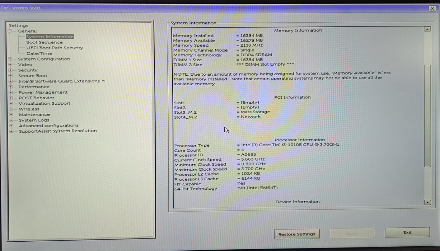Collapse the General tree node
This screenshot has height=251, width=440.
pos(10,31)
